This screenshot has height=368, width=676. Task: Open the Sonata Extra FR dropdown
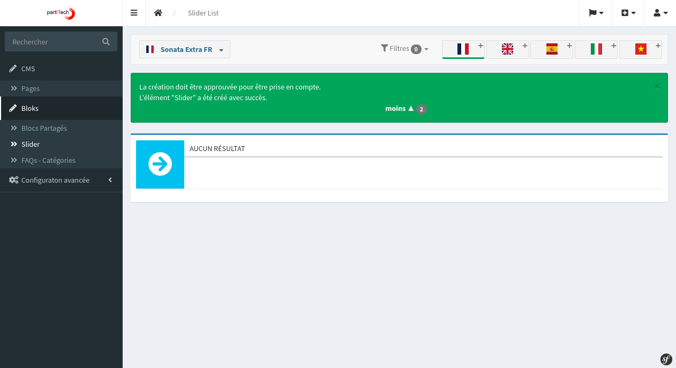pyautogui.click(x=185, y=49)
